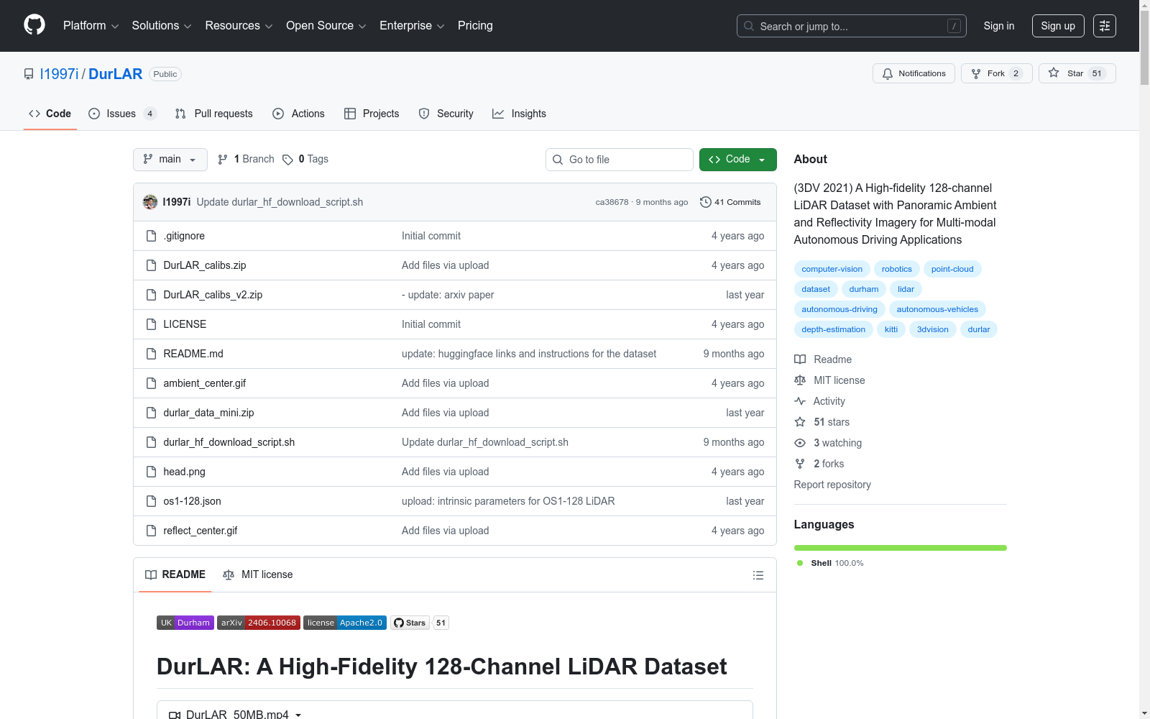Switch to the Insights tab
Image resolution: width=1150 pixels, height=719 pixels.
519,114
